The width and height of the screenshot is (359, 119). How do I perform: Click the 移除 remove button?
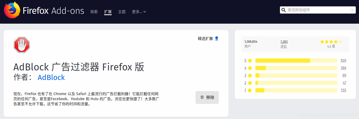[x=207, y=97]
